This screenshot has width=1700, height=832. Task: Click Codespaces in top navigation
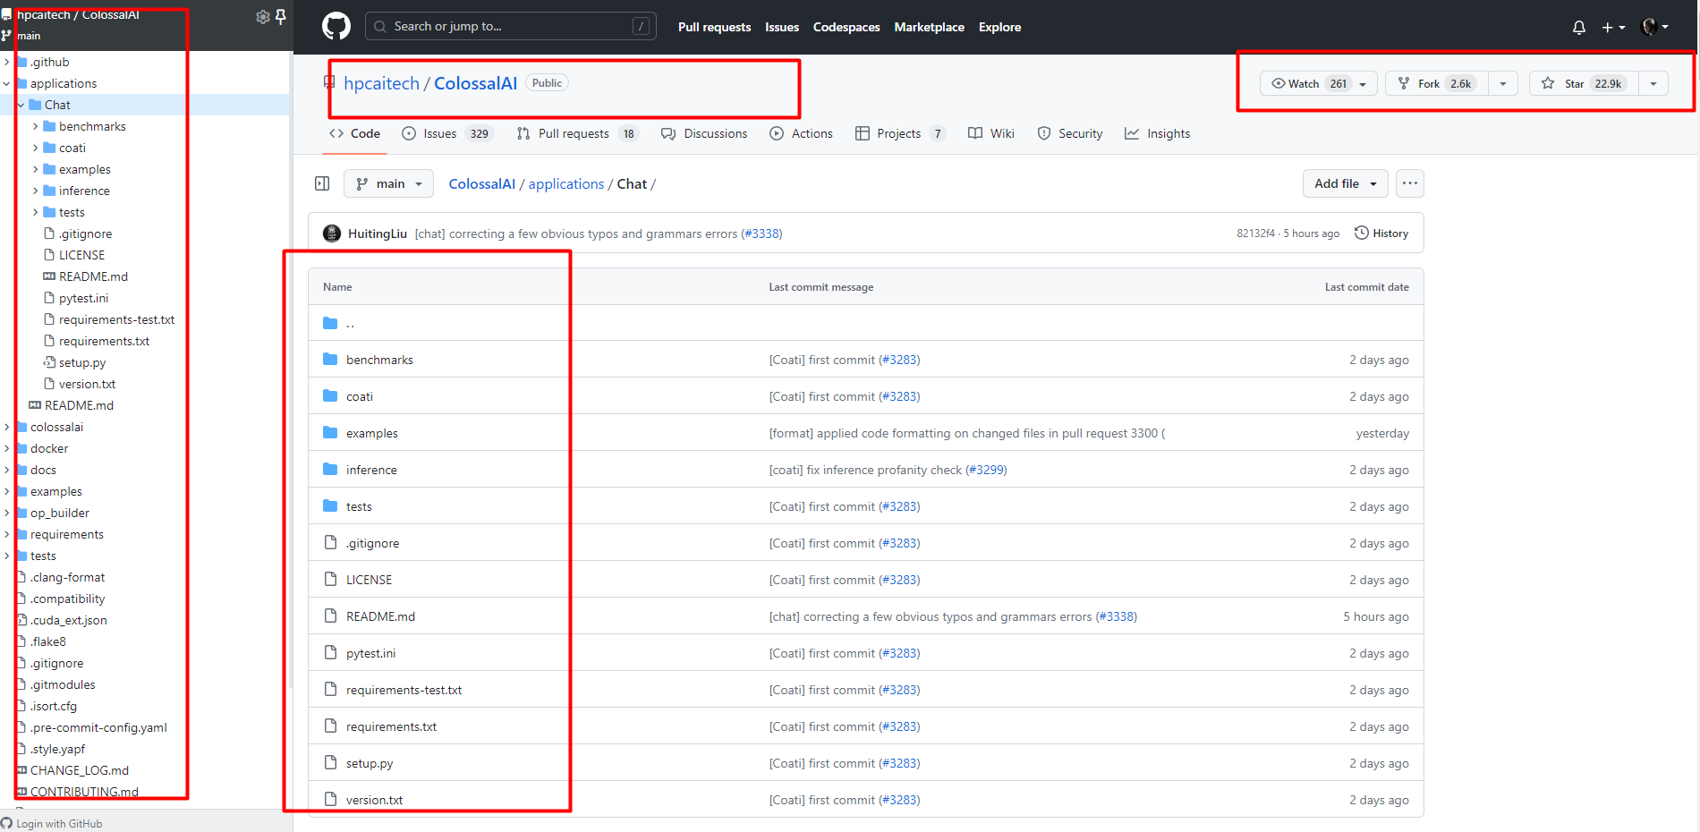coord(846,27)
